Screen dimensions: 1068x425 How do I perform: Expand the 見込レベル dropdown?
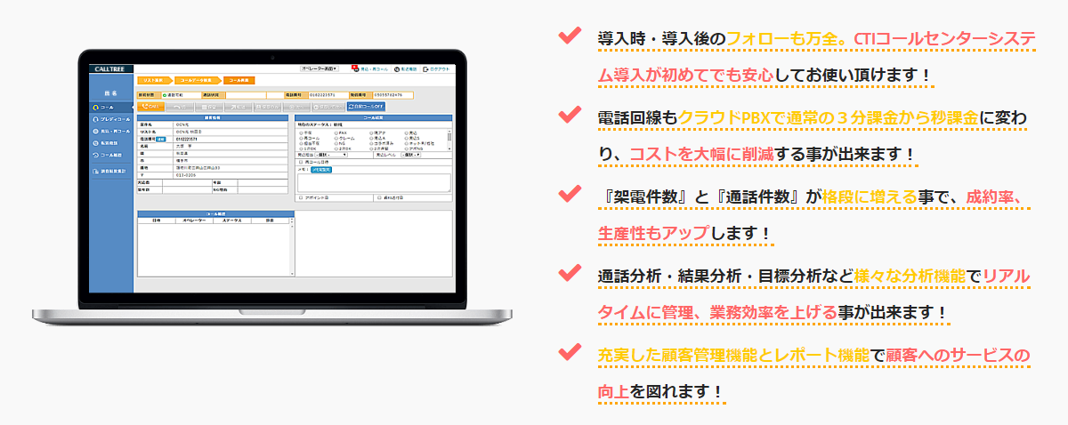411,155
